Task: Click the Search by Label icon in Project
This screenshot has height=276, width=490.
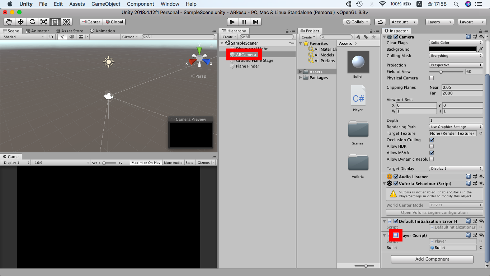Action: 366,37
